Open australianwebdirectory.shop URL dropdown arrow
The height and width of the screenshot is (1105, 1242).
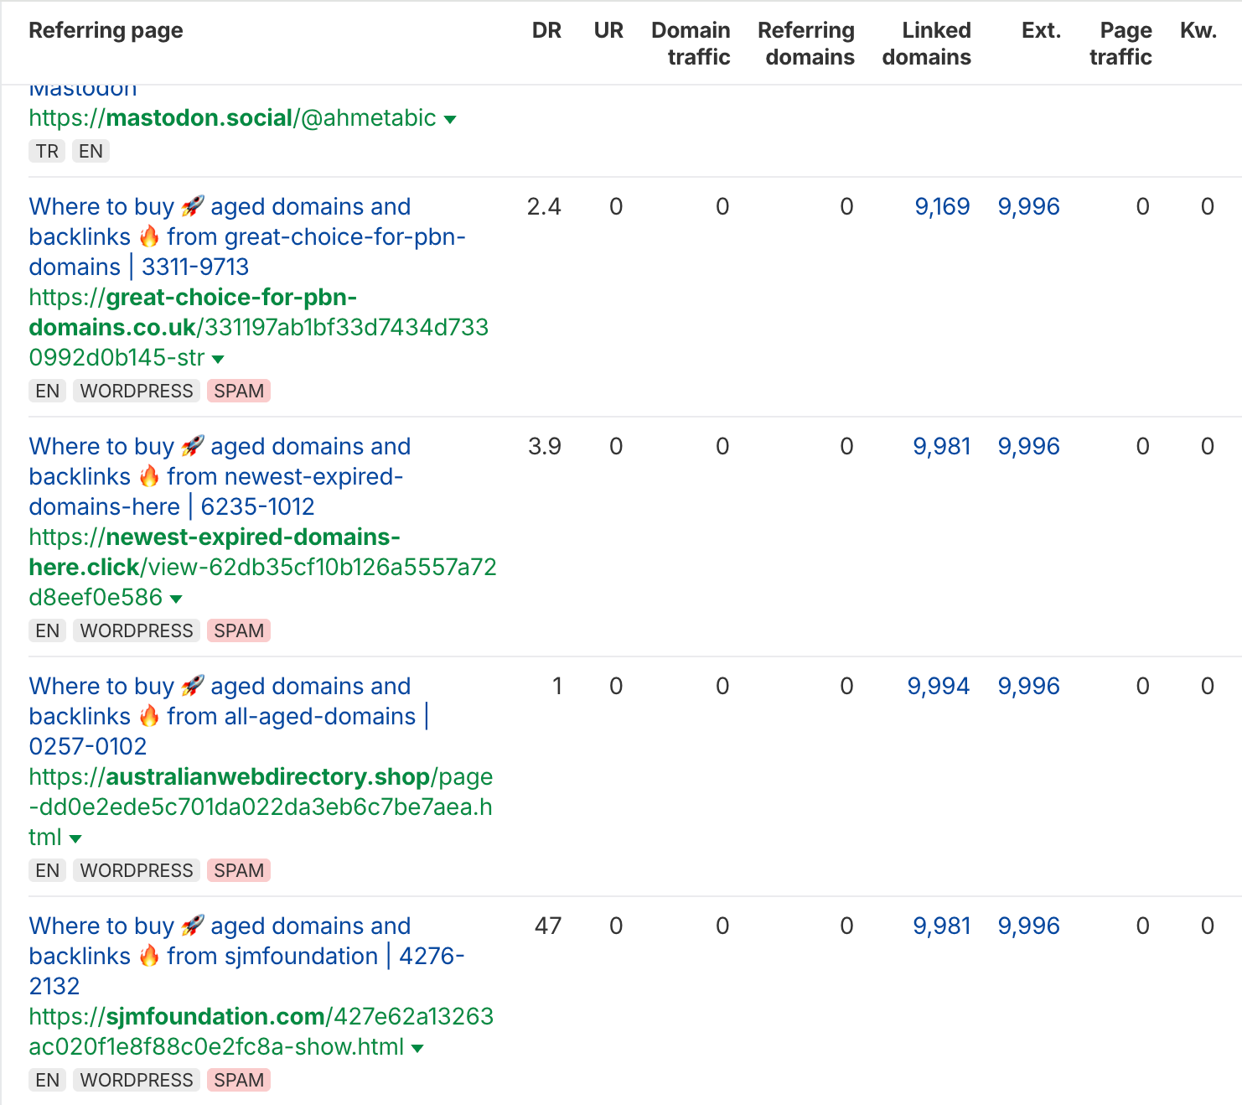[75, 839]
